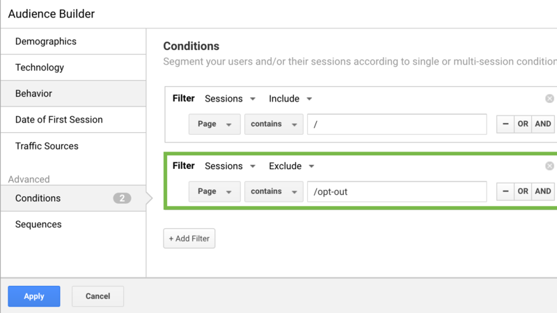
Task: Open the Sessions dropdown in the first filter
Action: click(x=230, y=99)
